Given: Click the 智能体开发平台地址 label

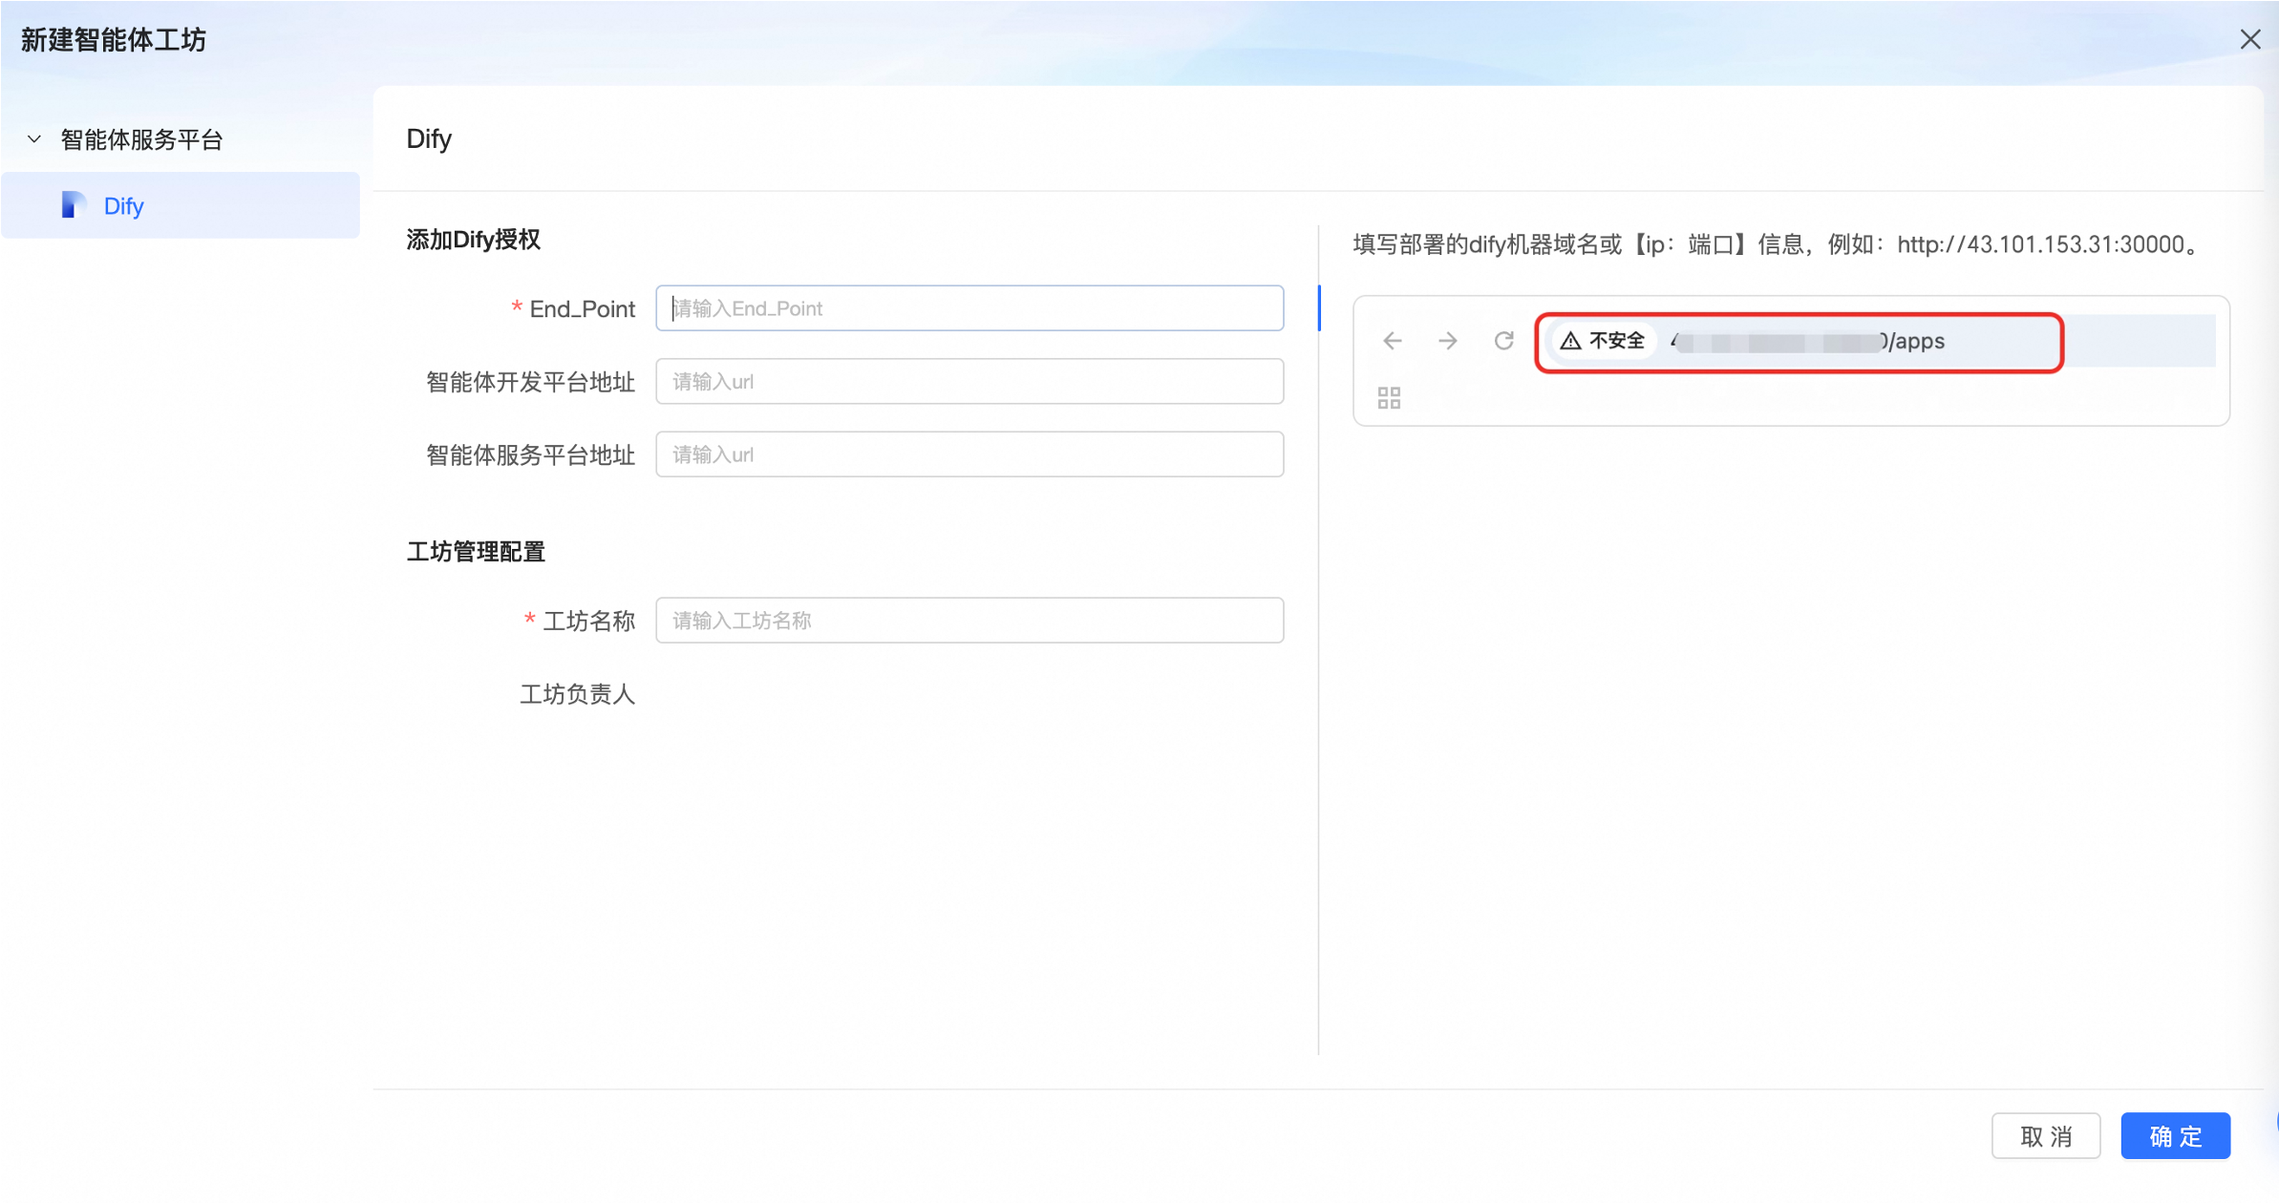Looking at the screenshot, I should (531, 382).
